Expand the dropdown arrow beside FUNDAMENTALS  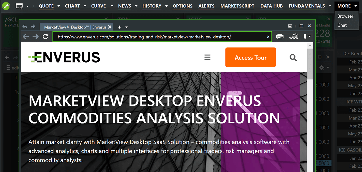point(330,6)
